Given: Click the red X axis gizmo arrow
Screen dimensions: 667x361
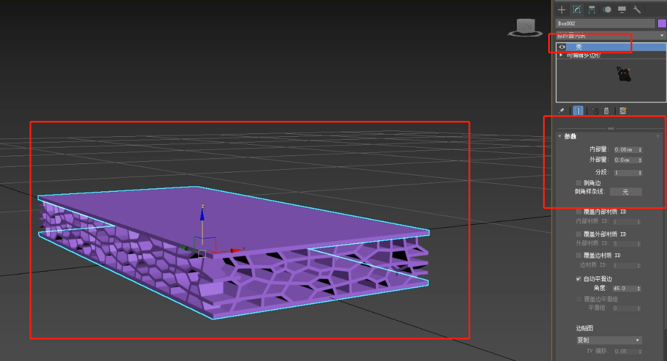Looking at the screenshot, I should (235, 250).
